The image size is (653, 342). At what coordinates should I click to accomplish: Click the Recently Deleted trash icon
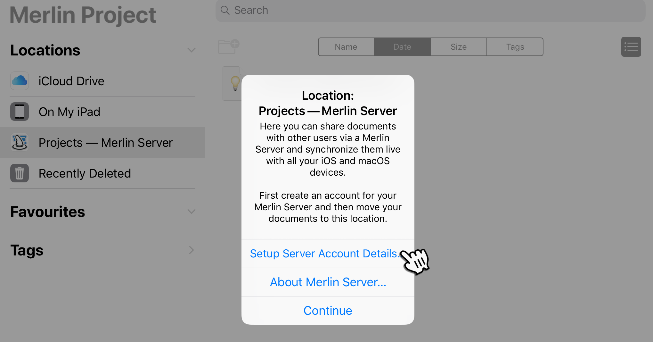click(x=20, y=173)
